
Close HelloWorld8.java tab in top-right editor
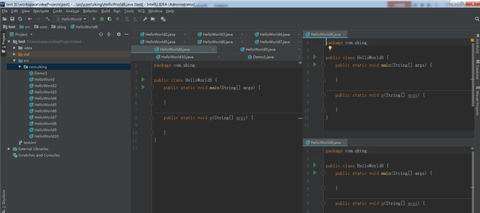click(344, 34)
